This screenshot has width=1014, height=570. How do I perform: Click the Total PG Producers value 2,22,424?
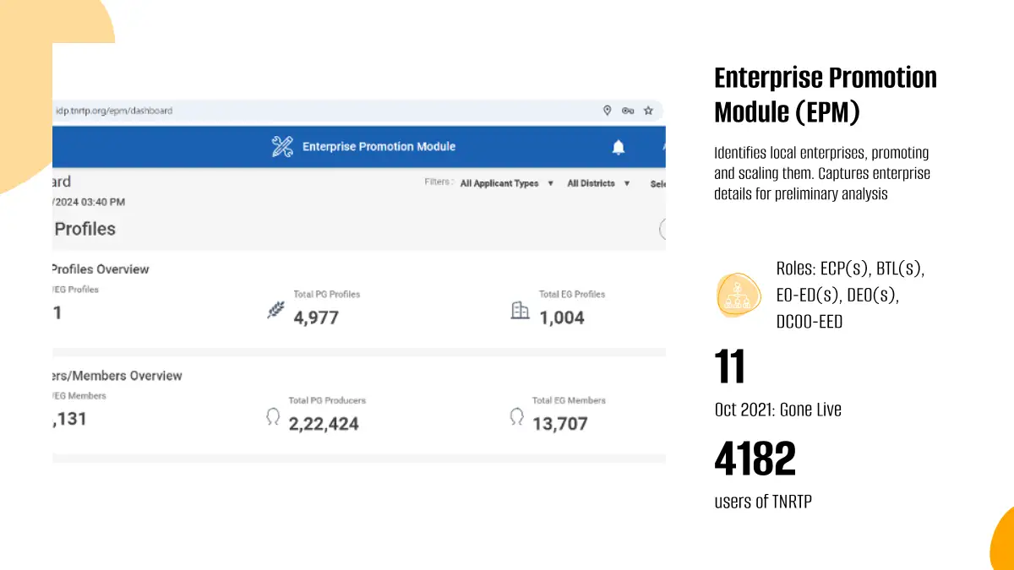point(324,424)
